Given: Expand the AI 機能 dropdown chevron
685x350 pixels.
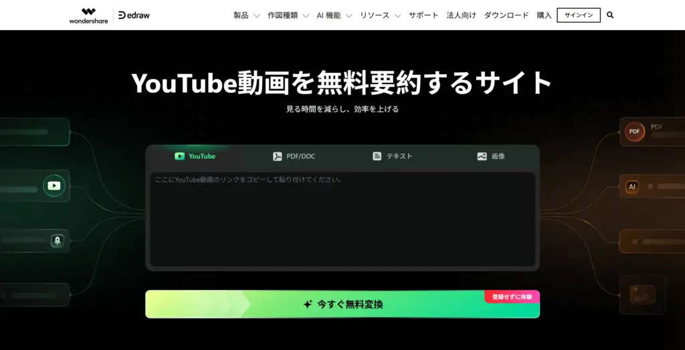Looking at the screenshot, I should [x=349, y=16].
